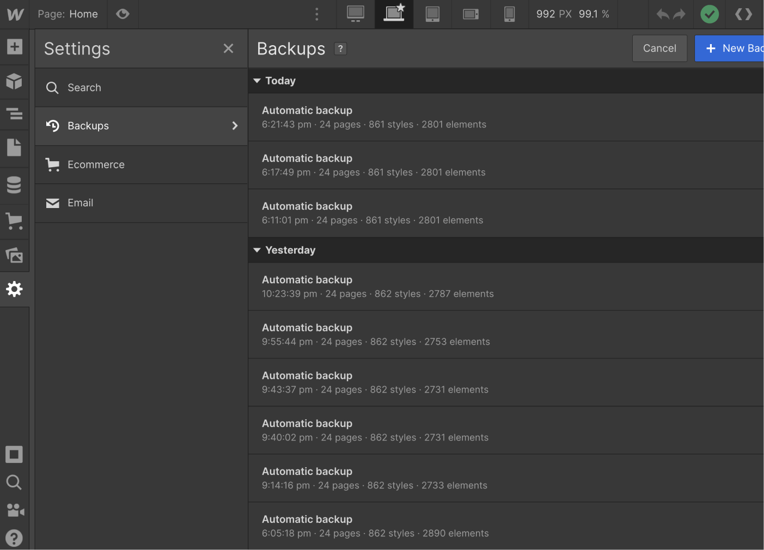Open the CMS Collections panel
764x550 pixels.
14,185
